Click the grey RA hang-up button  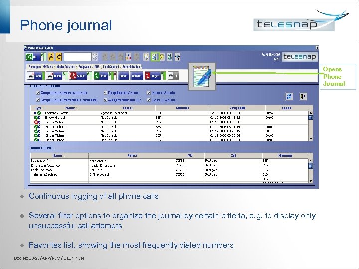[x=173, y=76]
